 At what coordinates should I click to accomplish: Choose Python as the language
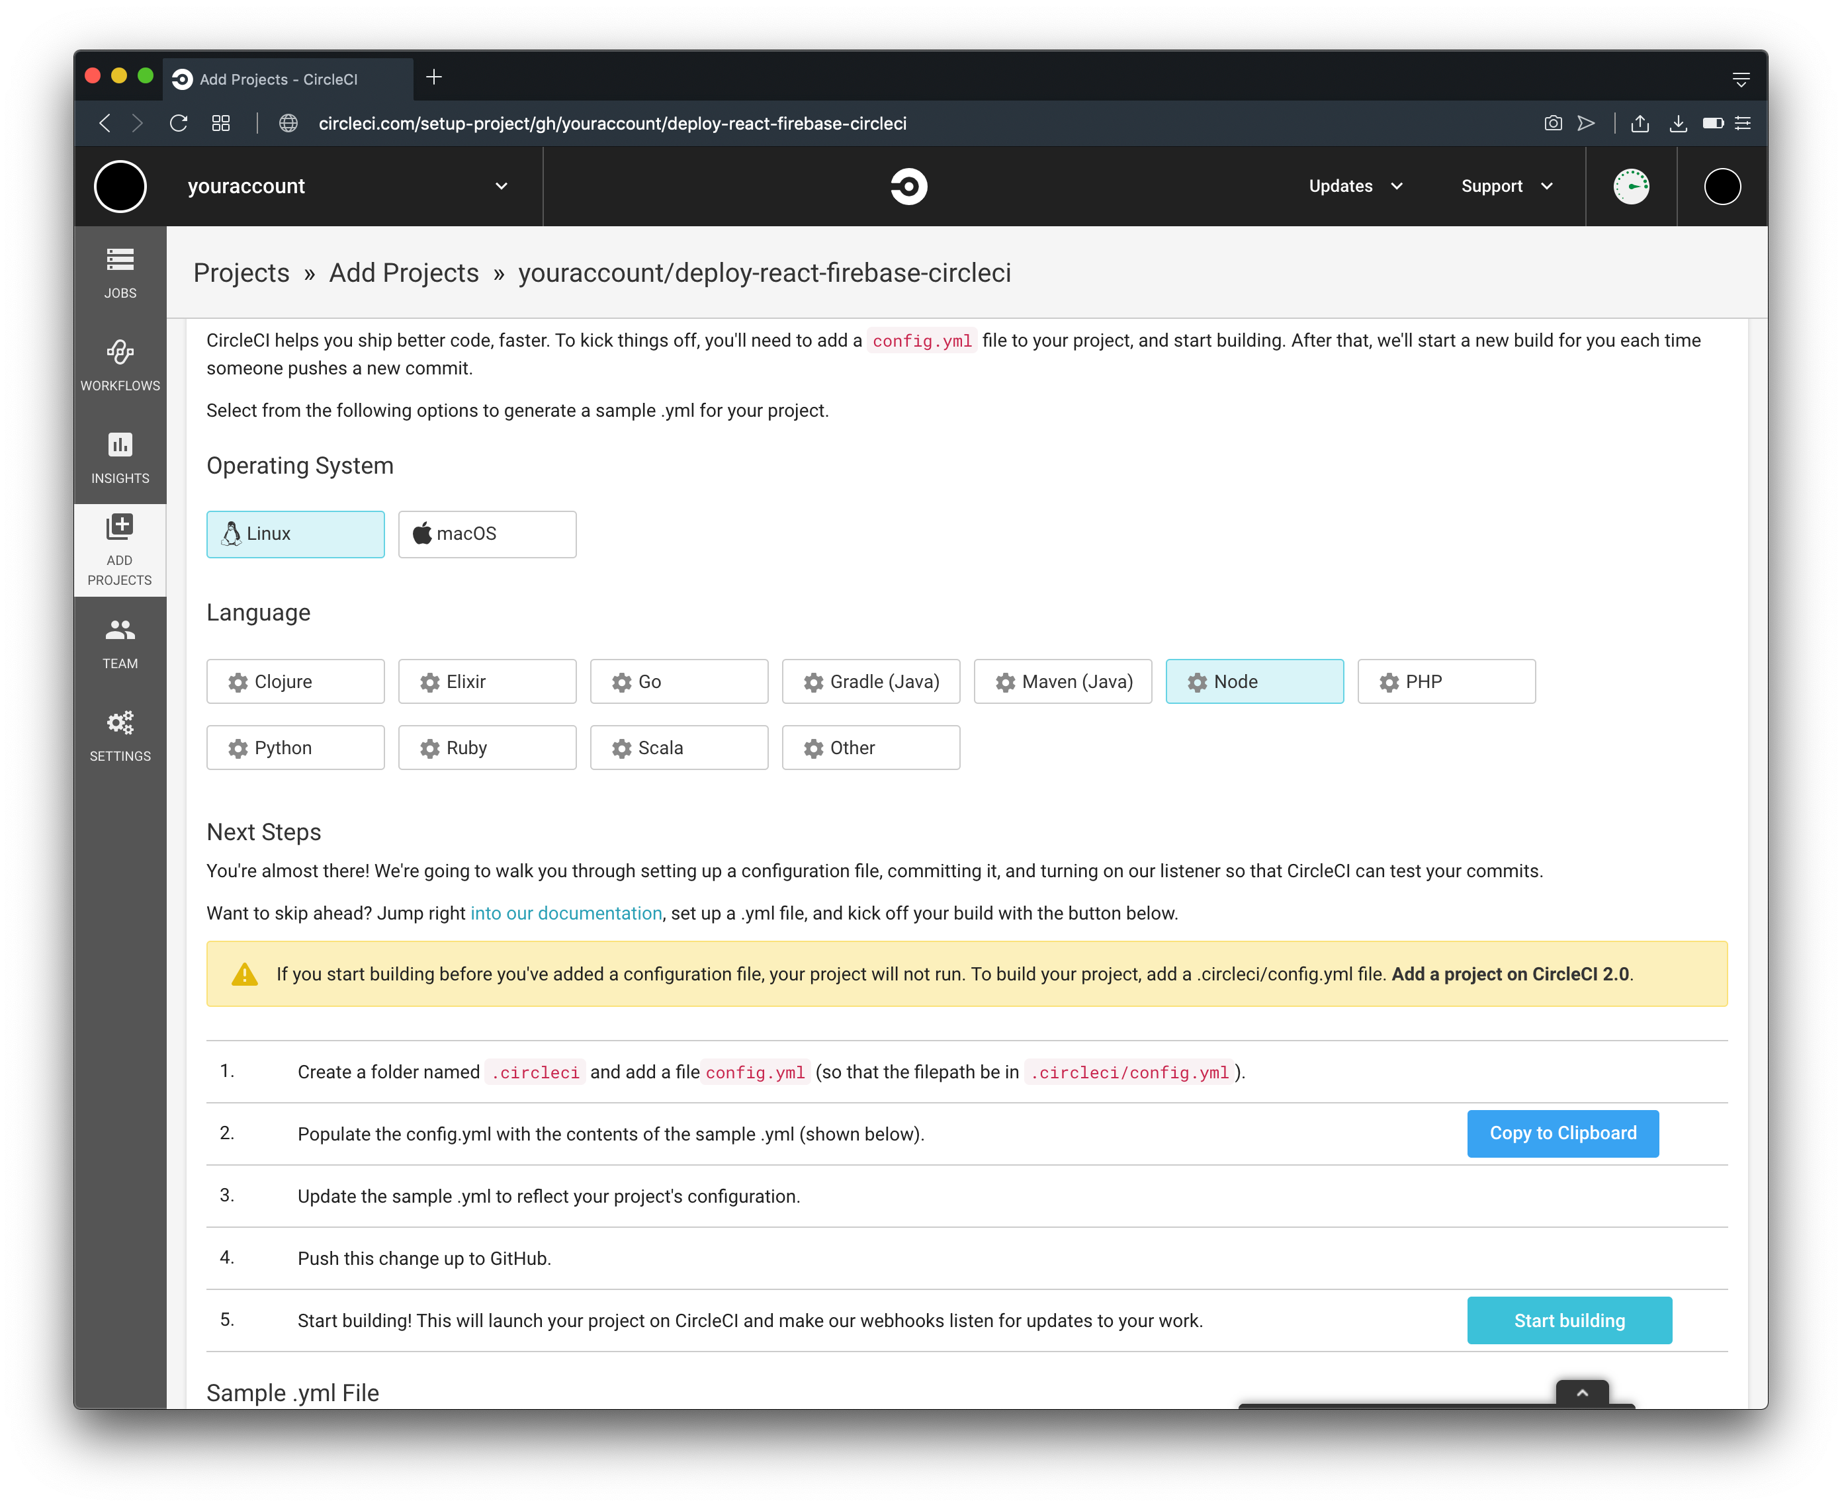pos(295,748)
